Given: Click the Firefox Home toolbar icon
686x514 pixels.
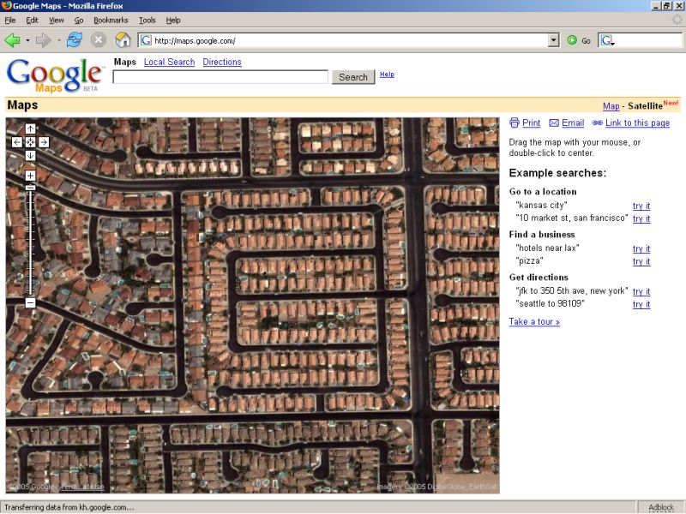Looking at the screenshot, I should [x=123, y=39].
